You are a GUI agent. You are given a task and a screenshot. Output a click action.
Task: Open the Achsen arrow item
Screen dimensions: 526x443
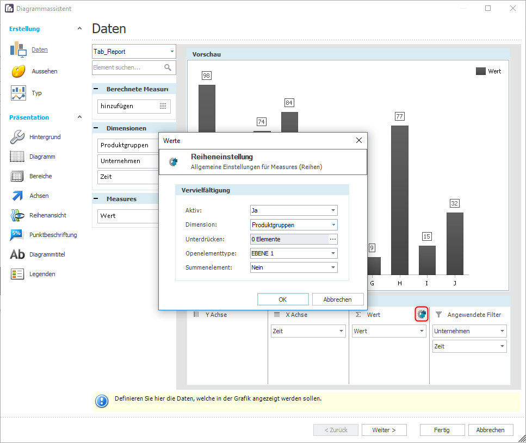point(17,196)
